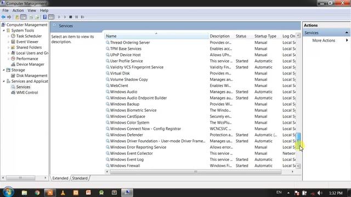Select the TPM Base Services icon
The width and height of the screenshot is (351, 197).
107,49
